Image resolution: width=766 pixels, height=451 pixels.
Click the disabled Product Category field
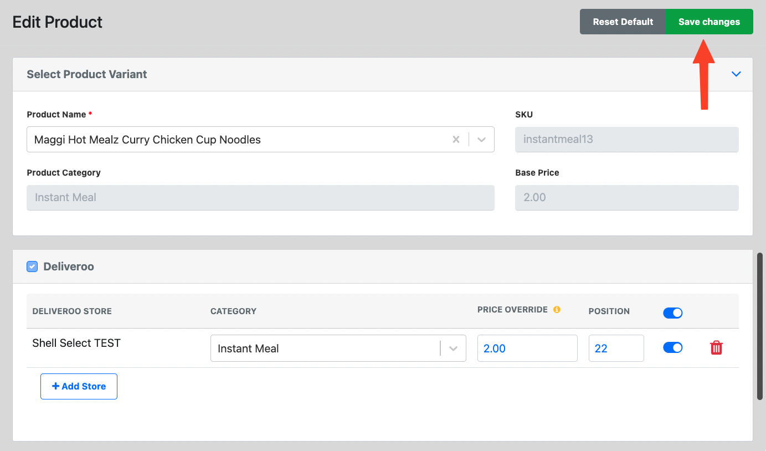coord(260,198)
